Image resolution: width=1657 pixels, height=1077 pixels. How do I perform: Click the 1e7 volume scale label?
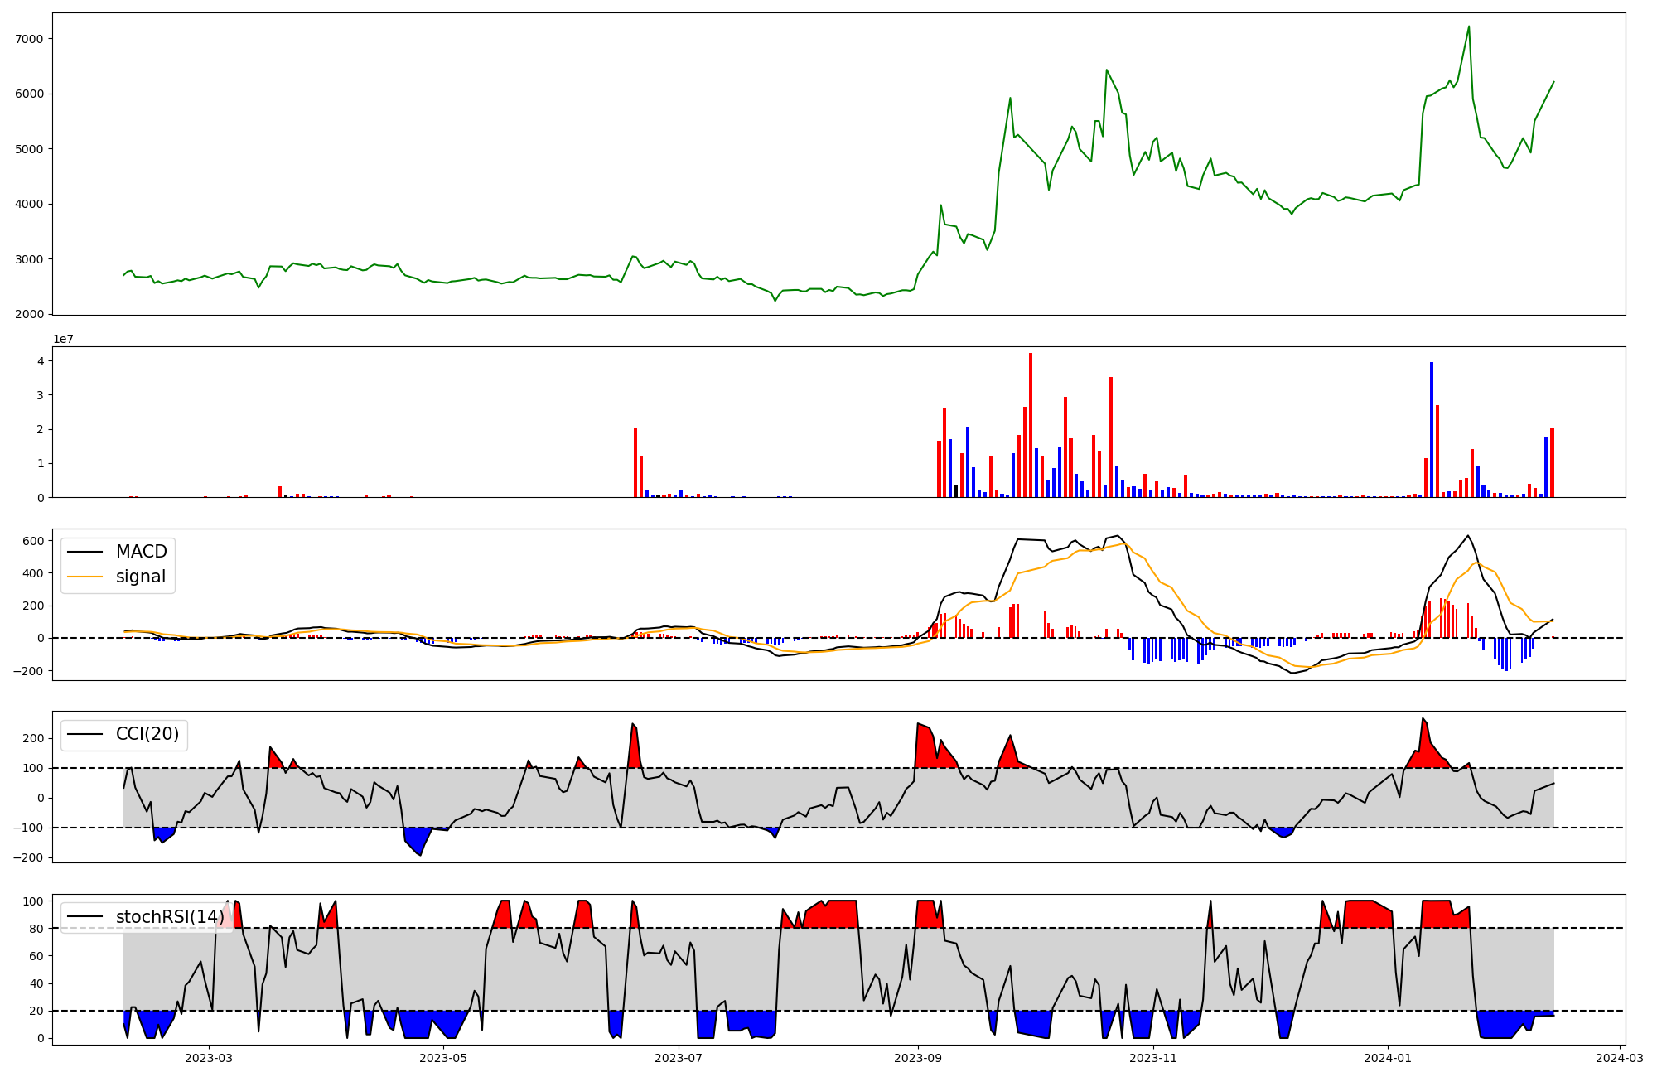pos(65,339)
